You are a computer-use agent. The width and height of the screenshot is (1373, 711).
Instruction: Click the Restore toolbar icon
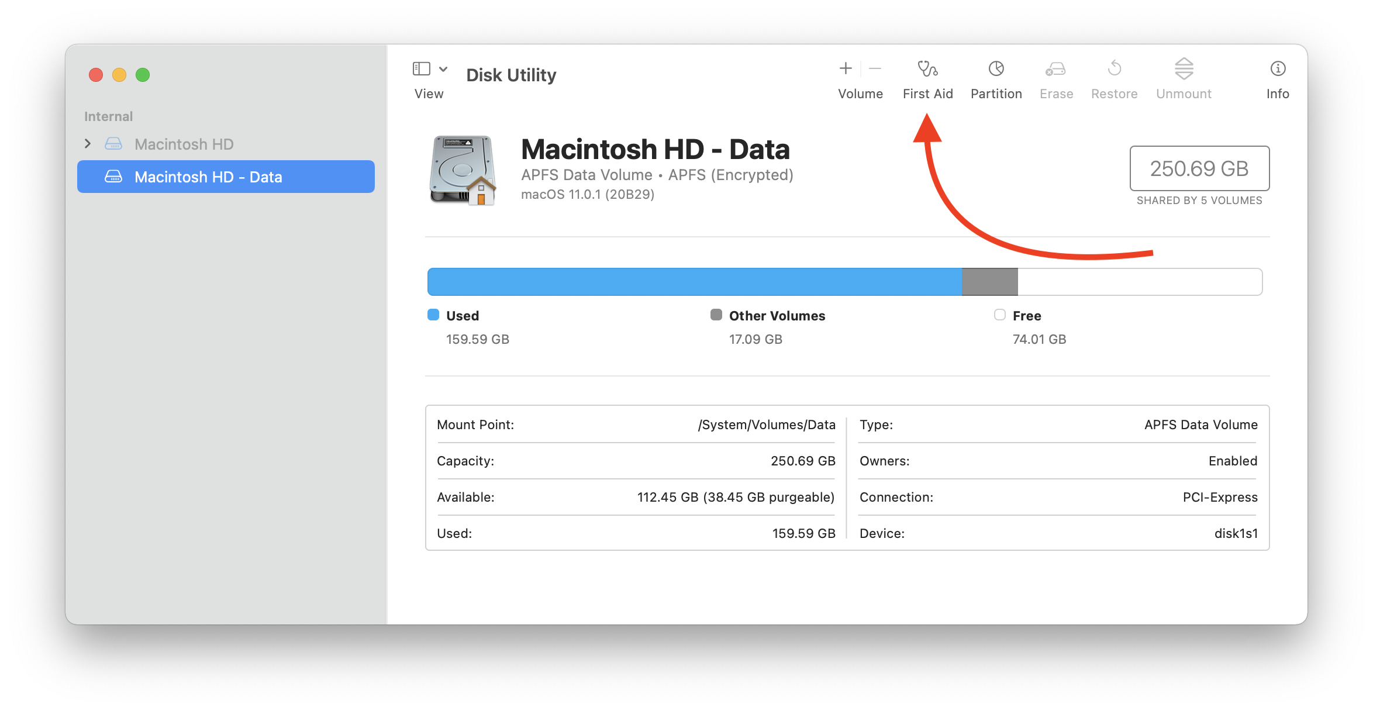pyautogui.click(x=1114, y=69)
